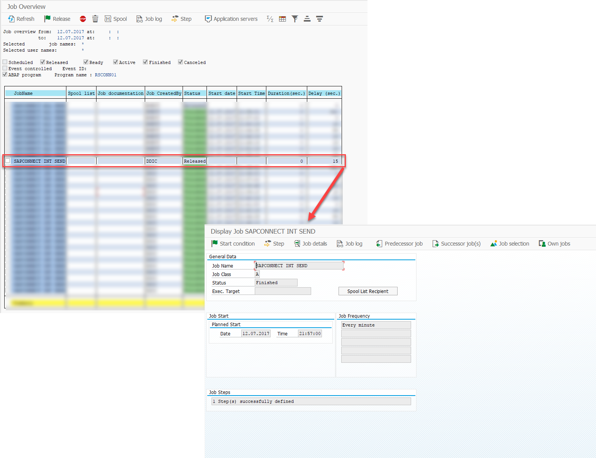Click the DDIC creator cell
This screenshot has width=596, height=458.
tap(164, 161)
